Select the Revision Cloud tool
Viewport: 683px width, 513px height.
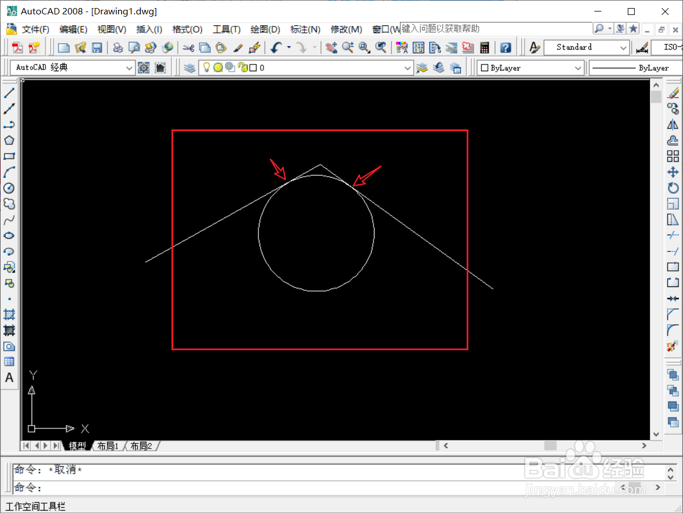coord(9,204)
